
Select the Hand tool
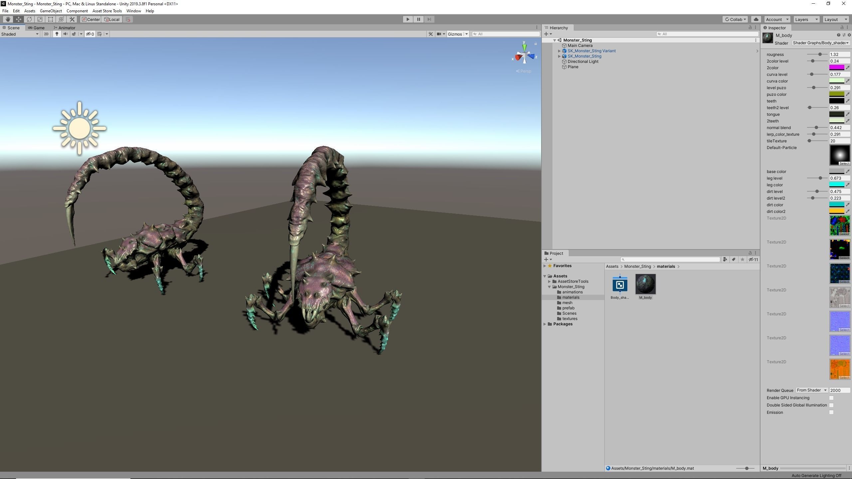(8, 19)
